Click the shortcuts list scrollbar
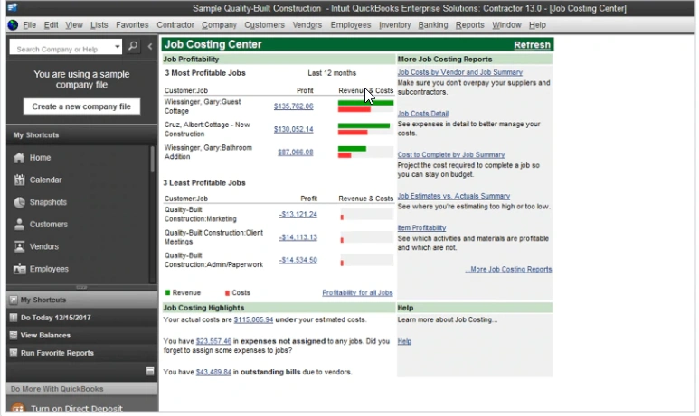The width and height of the screenshot is (699, 416). coord(153,159)
